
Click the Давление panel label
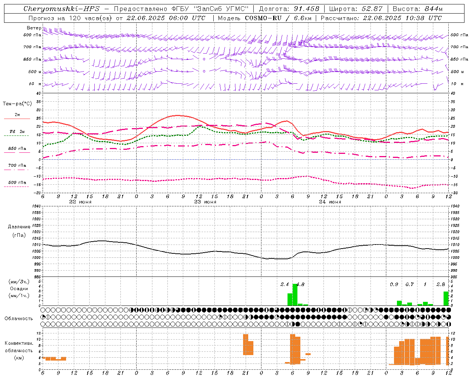coord(19,227)
